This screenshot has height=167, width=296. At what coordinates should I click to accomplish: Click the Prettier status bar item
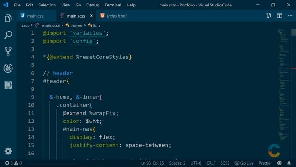pos(265,163)
